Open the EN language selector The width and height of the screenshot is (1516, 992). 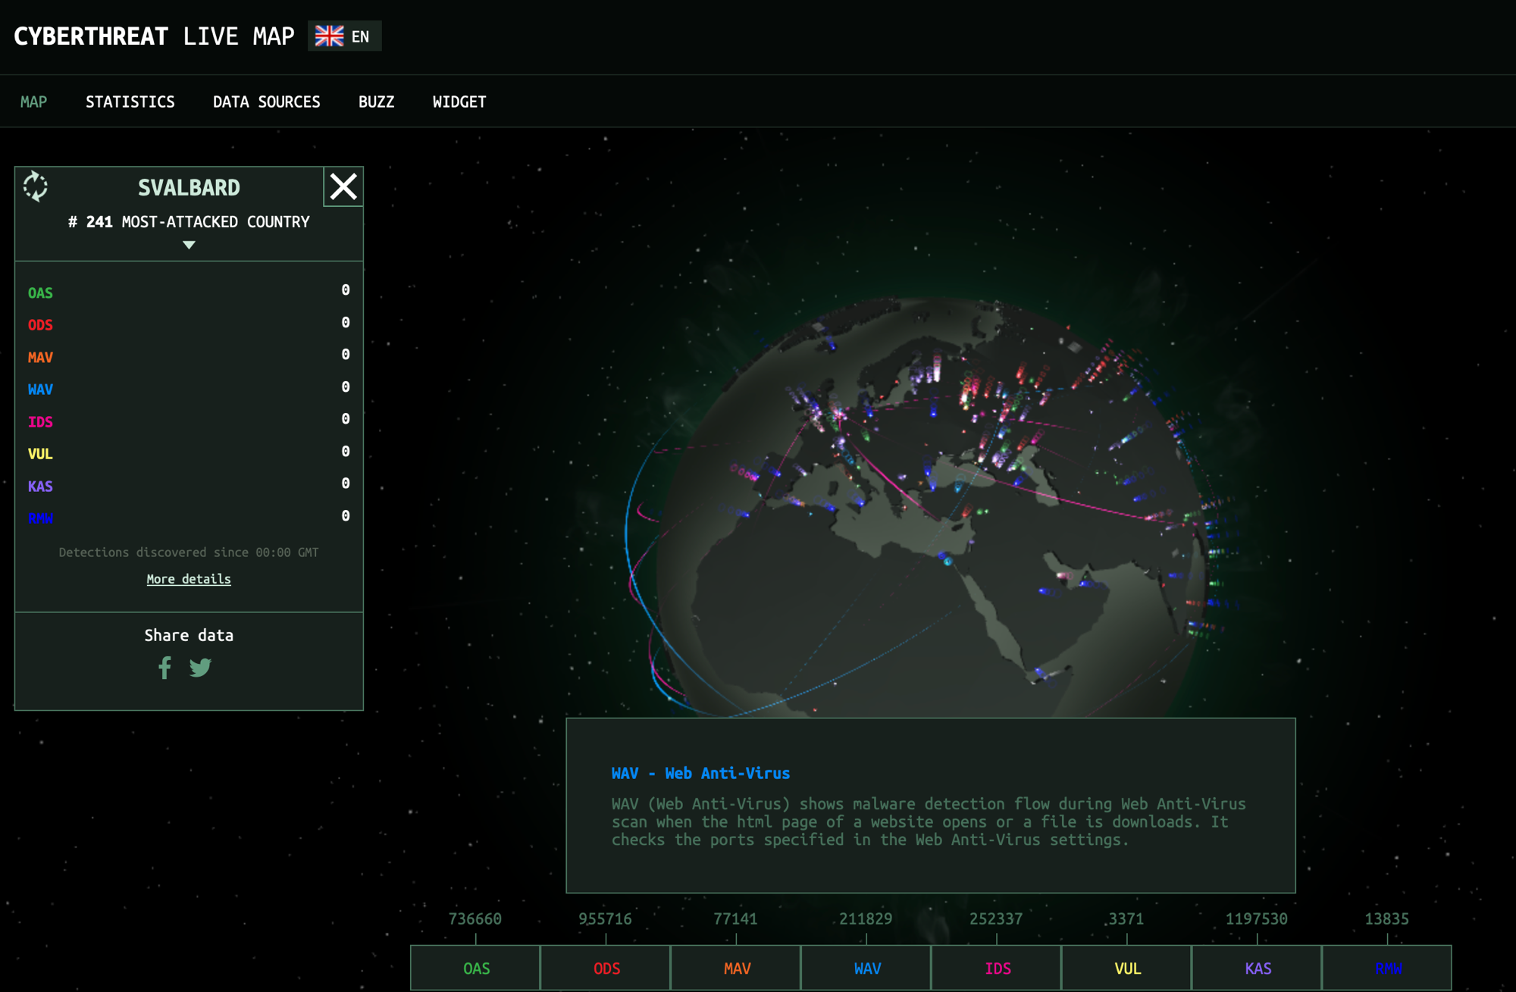point(345,36)
